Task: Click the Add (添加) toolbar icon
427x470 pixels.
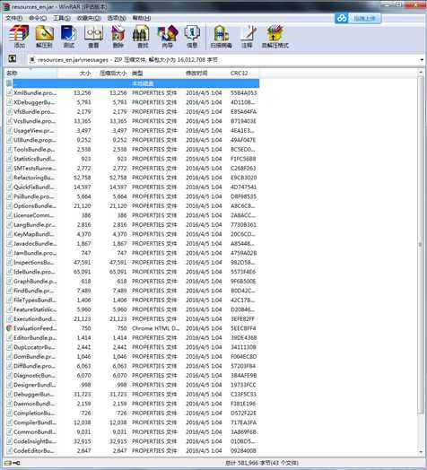Action: click(x=19, y=36)
